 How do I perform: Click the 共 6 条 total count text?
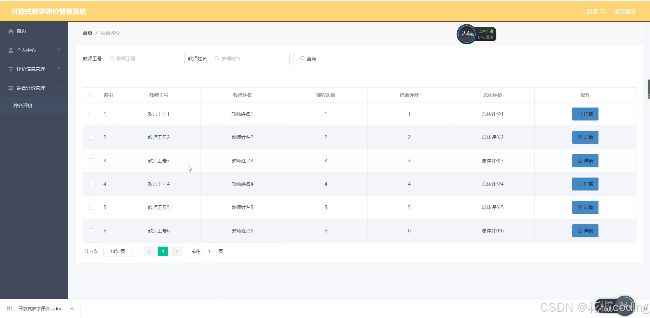[91, 251]
